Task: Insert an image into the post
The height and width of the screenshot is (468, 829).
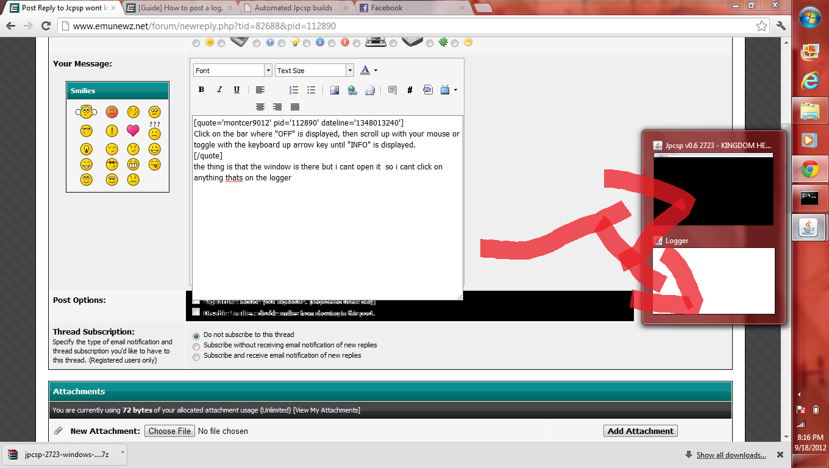Action: 334,90
